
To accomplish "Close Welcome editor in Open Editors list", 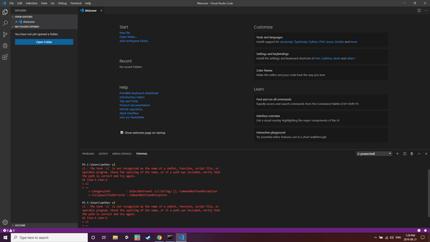I will [x=16, y=22].
